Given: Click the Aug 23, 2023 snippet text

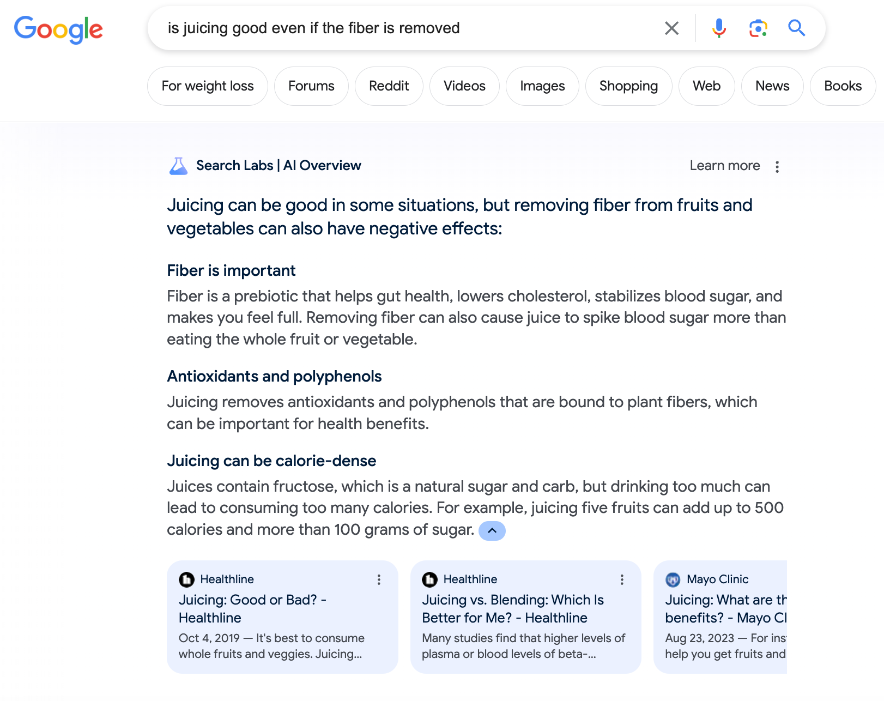Looking at the screenshot, I should pyautogui.click(x=726, y=646).
